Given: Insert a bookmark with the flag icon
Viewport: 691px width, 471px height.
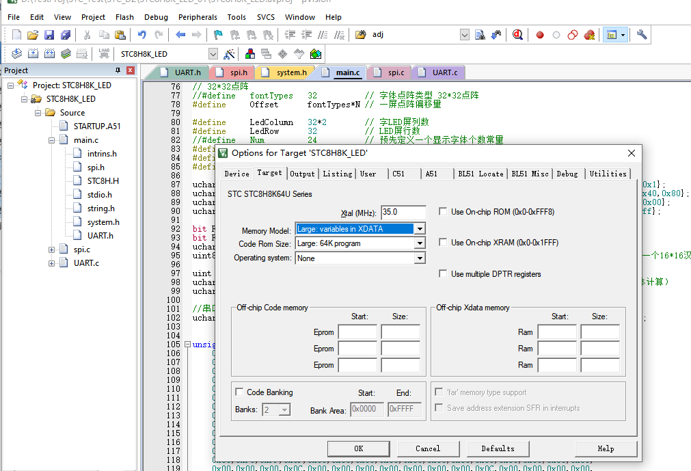Looking at the screenshot, I should 218,35.
